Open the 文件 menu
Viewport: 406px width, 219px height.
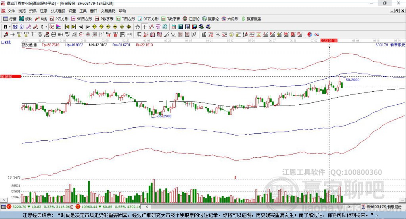tap(11, 11)
